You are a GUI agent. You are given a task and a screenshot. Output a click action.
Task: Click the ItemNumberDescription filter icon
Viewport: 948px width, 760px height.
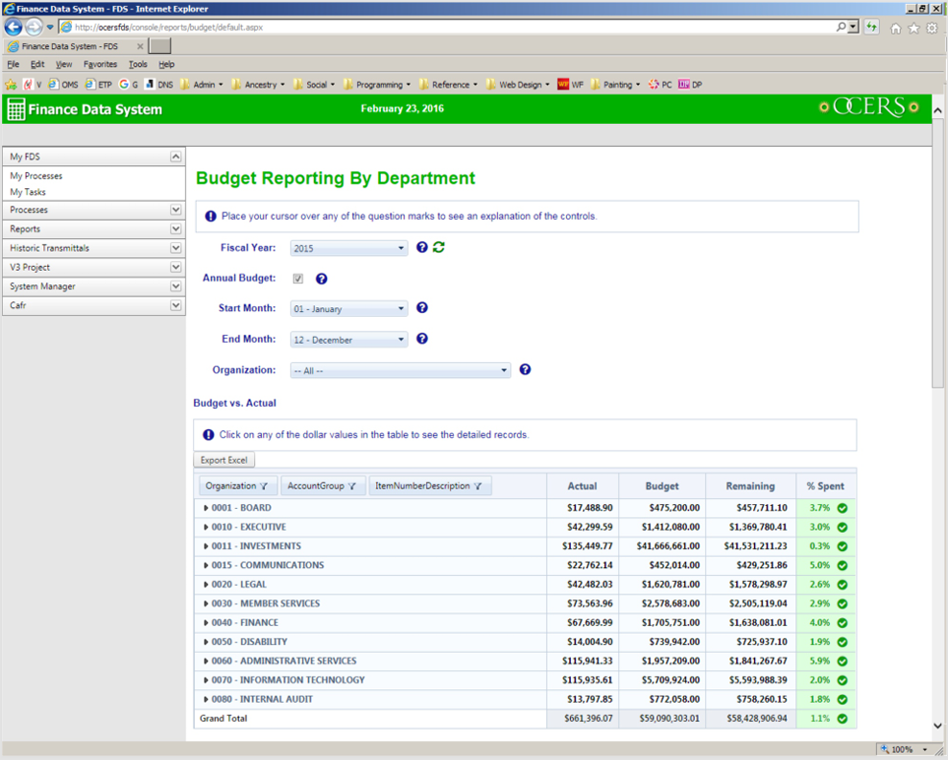pos(477,486)
